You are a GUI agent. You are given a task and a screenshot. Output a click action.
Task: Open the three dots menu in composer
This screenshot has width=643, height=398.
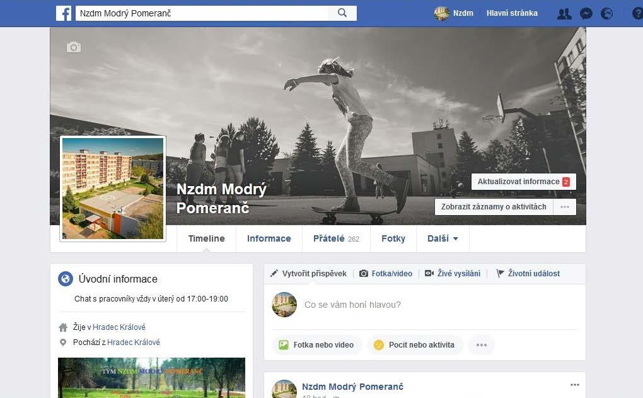coord(482,344)
